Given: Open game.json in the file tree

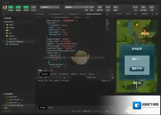Looking at the screenshot, I should pos(13,39).
